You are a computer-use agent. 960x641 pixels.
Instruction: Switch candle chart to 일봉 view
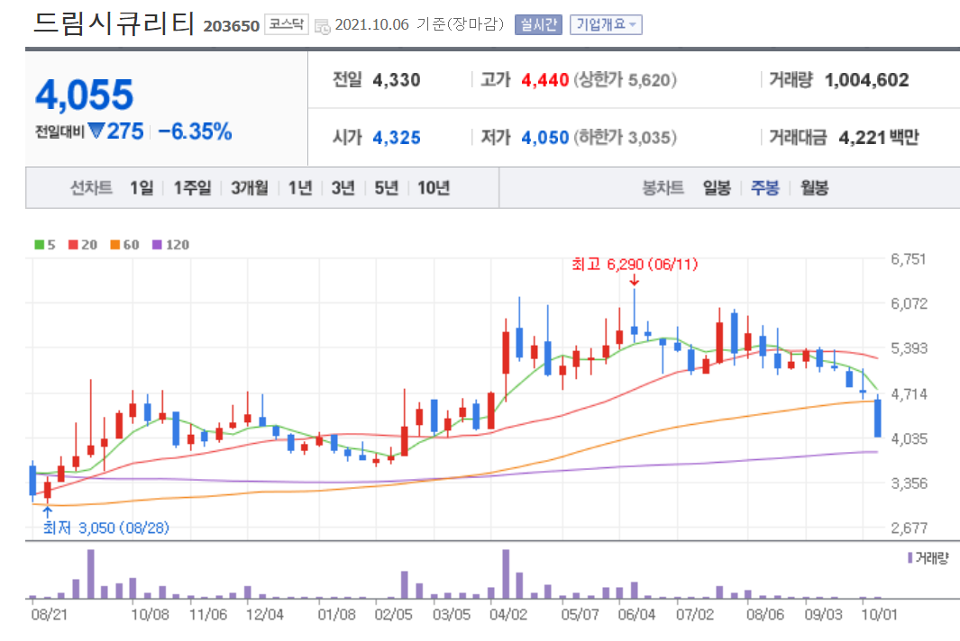716,188
